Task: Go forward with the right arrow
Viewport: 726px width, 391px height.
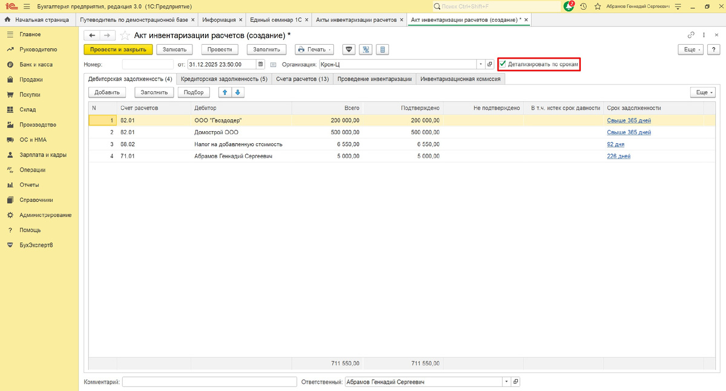Action: (106, 36)
